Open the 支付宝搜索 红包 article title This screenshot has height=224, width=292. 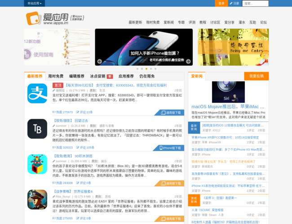[x=115, y=85]
